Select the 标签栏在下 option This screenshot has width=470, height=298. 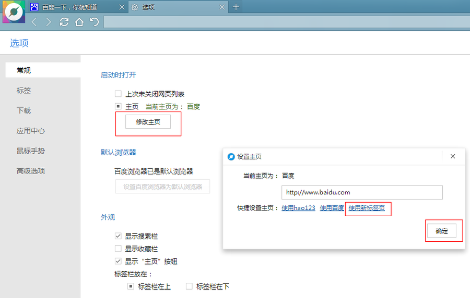point(189,287)
